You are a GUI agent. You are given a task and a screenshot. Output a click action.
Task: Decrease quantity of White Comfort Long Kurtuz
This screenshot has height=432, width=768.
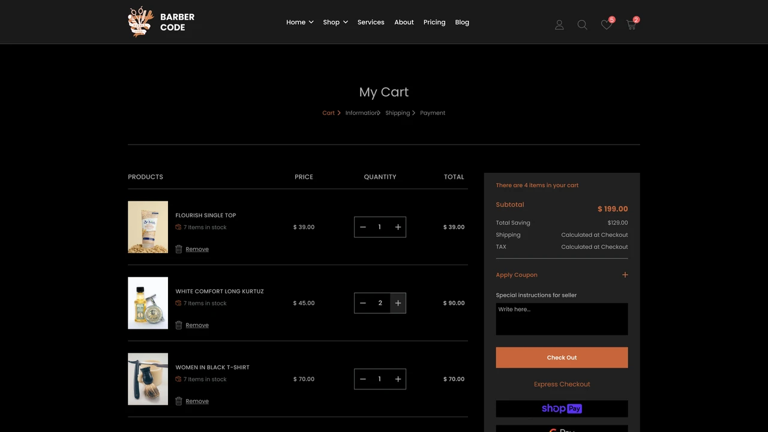click(x=362, y=303)
